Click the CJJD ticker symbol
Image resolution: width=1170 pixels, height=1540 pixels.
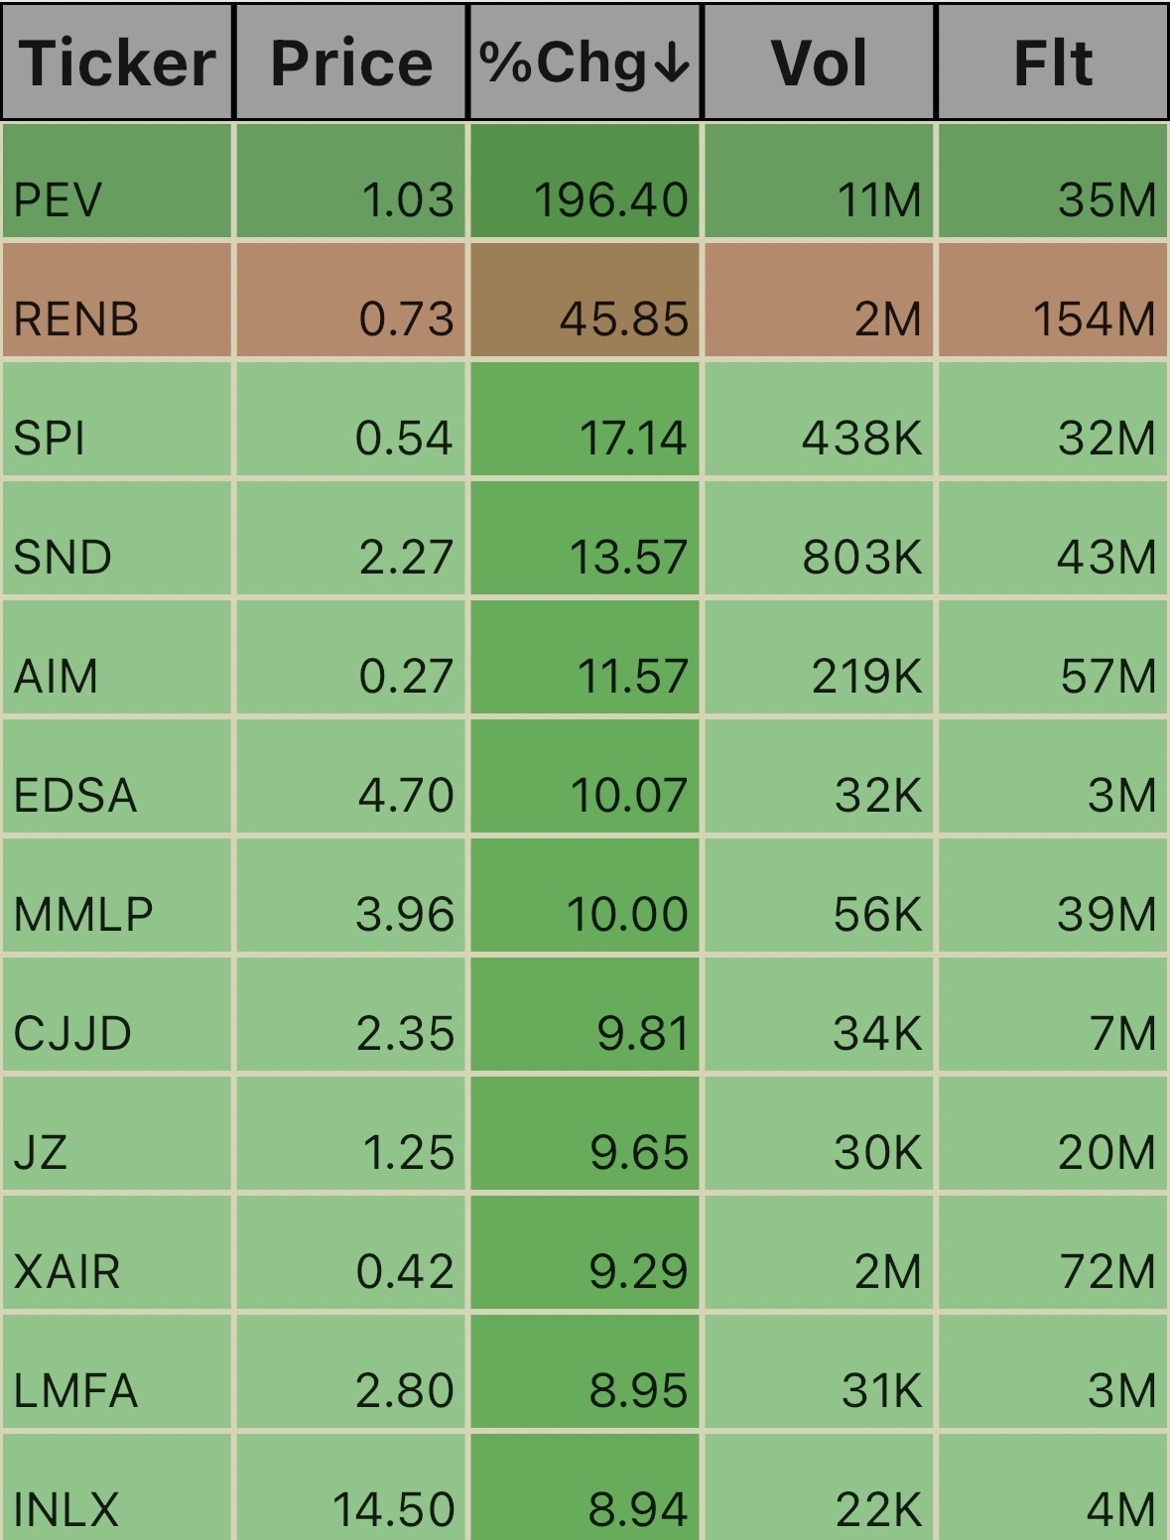(72, 1033)
